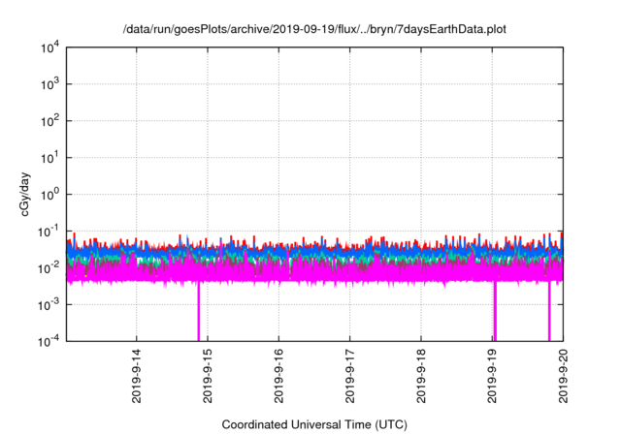Image resolution: width=621 pixels, height=434 pixels.
Task: Click the cGy/day y-axis label
Action: tap(24, 194)
